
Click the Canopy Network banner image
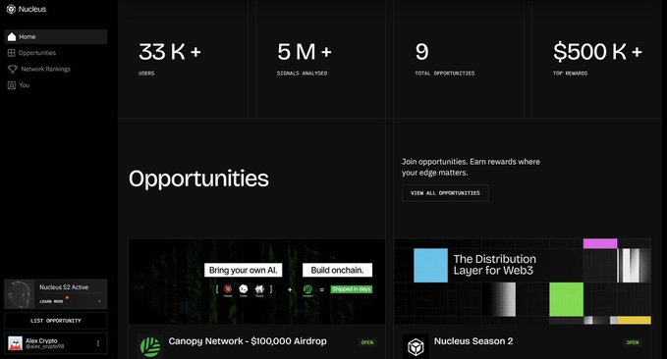pyautogui.click(x=257, y=282)
